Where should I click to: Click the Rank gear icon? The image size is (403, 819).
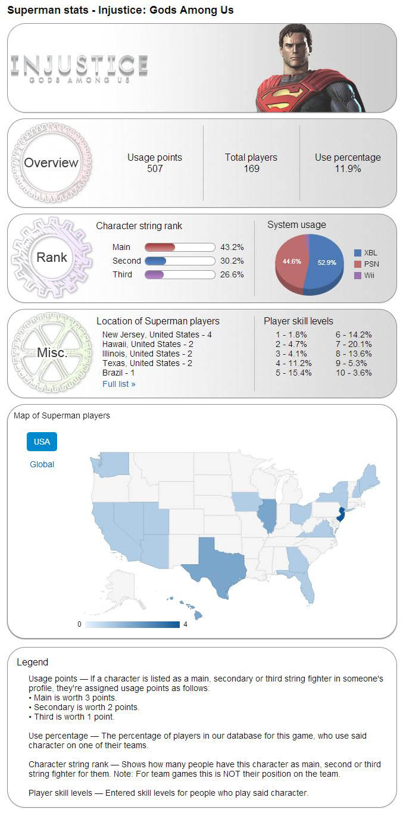[x=51, y=258]
